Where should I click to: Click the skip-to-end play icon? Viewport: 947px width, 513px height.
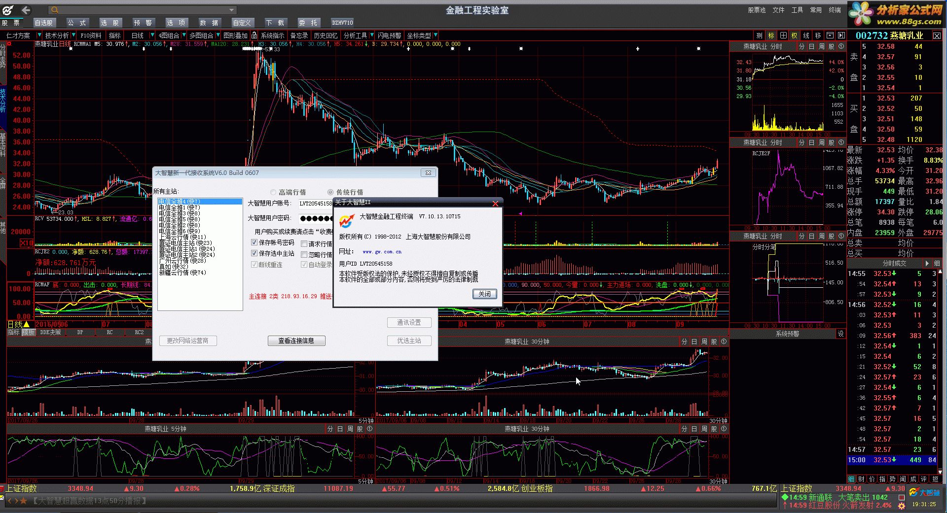841,35
